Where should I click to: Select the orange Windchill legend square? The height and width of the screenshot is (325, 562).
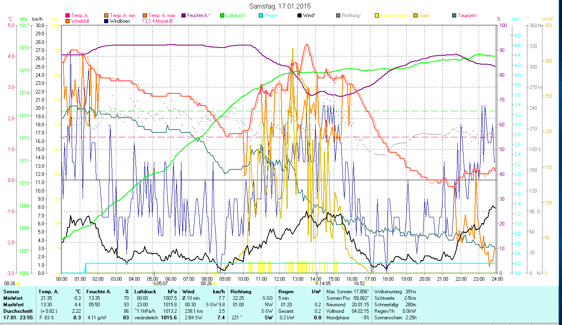[x=68, y=21]
